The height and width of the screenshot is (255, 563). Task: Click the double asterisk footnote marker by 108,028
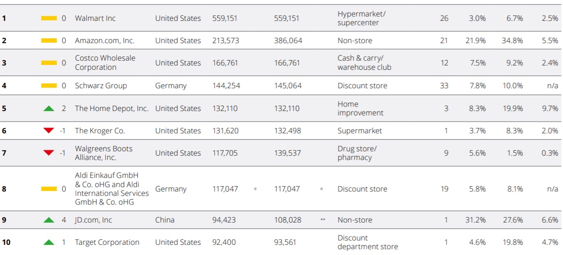[322, 219]
